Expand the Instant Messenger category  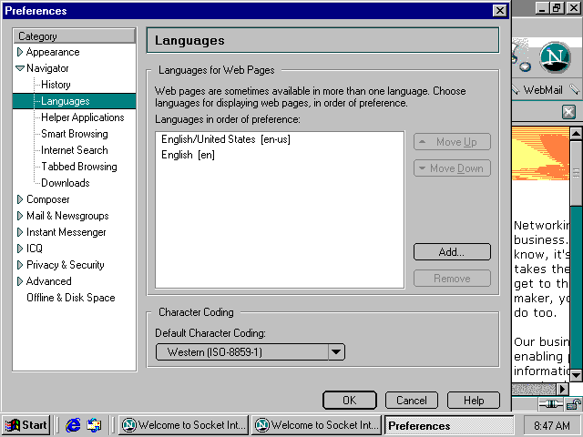[x=20, y=232]
